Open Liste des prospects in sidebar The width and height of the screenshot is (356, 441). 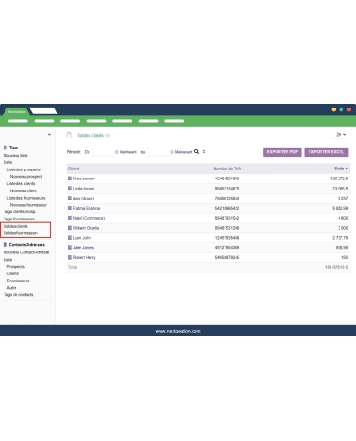[x=24, y=169]
